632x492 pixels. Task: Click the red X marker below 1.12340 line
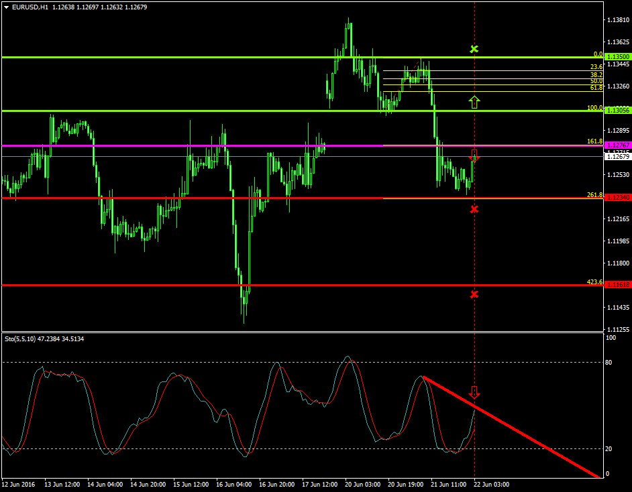click(474, 209)
